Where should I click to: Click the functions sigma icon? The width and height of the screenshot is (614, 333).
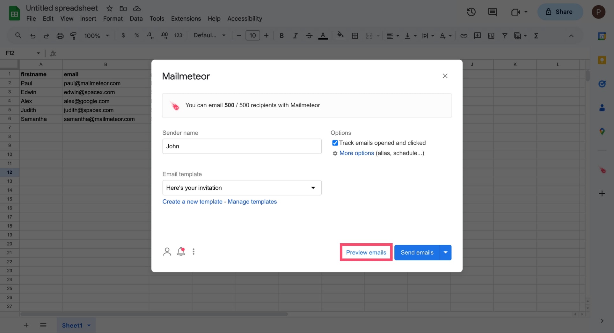pyautogui.click(x=536, y=36)
